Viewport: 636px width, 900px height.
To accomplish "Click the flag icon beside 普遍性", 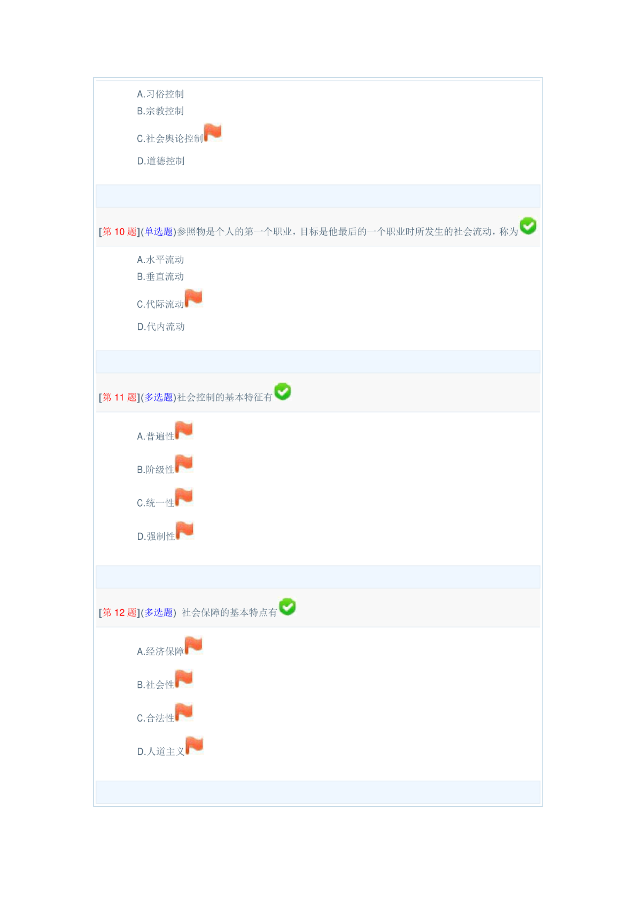I will (x=184, y=430).
